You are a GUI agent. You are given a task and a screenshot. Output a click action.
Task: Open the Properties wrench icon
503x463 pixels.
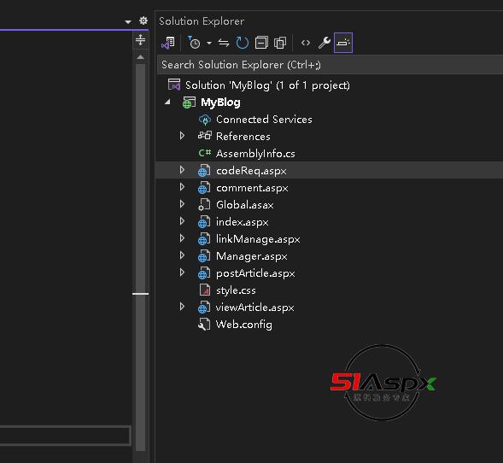pyautogui.click(x=325, y=43)
